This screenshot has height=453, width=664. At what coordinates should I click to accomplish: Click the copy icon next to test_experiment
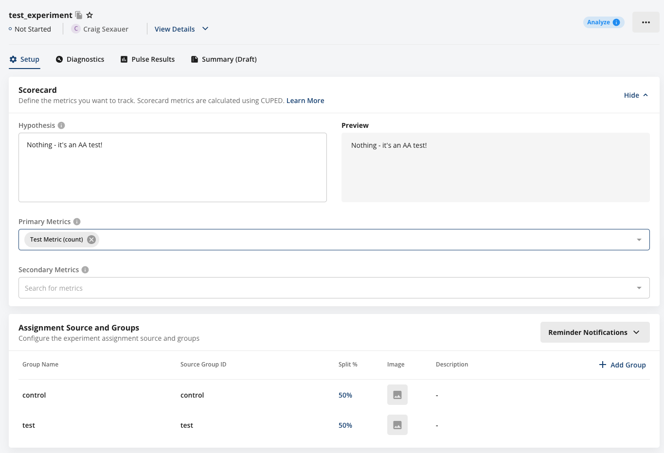[78, 15]
